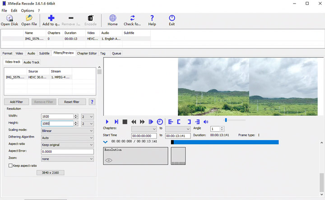Click the blue timeline seek bar
This screenshot has height=200, width=325.
click(226, 142)
